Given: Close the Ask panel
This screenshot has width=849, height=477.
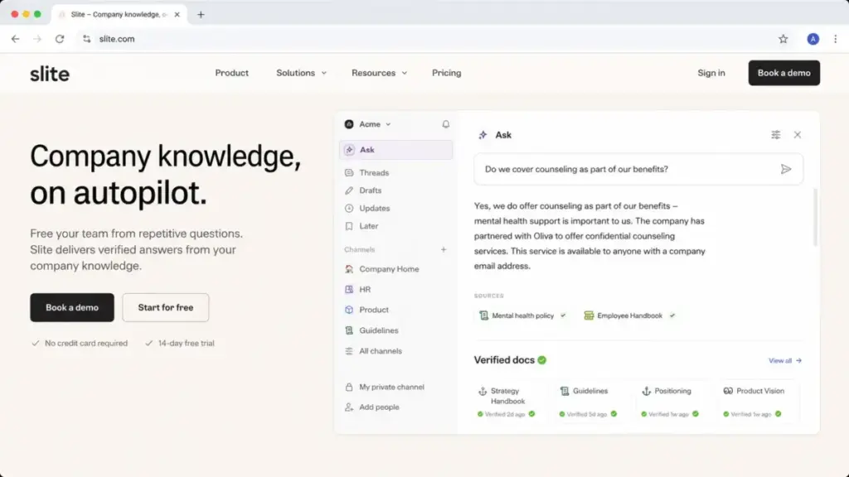Looking at the screenshot, I should (798, 135).
